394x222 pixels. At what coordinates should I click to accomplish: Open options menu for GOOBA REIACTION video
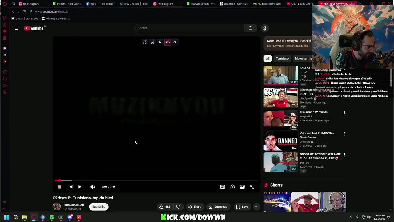click(x=344, y=155)
